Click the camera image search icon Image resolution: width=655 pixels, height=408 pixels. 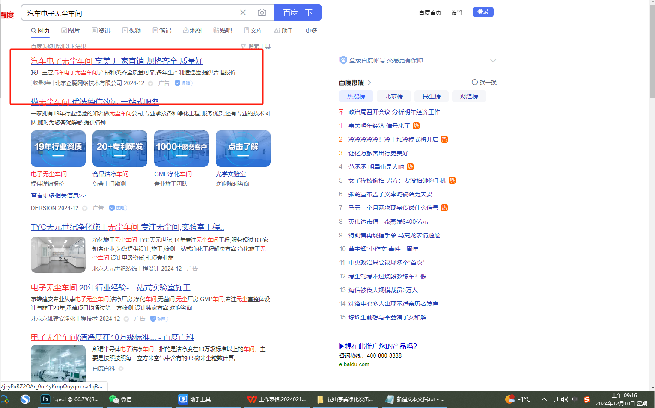pos(262,13)
